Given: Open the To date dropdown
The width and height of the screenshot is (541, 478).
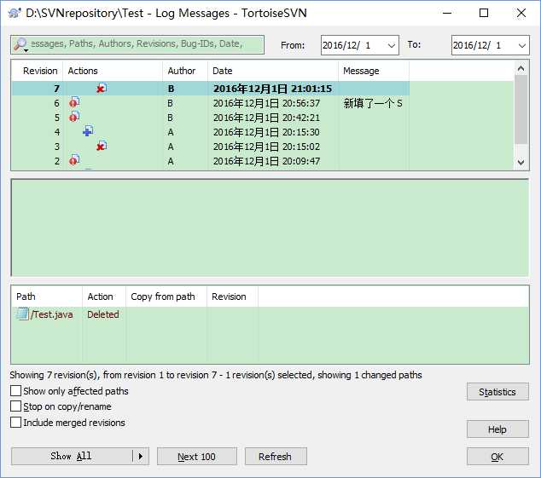Looking at the screenshot, I should [x=521, y=45].
